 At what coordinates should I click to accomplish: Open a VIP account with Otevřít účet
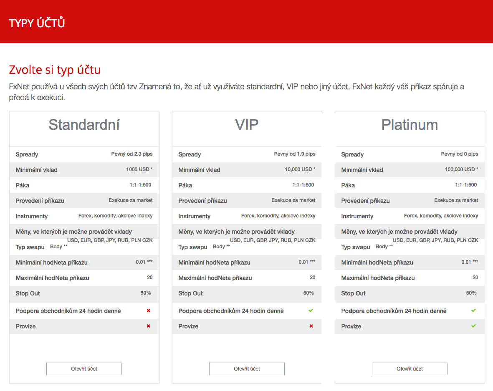point(247,369)
